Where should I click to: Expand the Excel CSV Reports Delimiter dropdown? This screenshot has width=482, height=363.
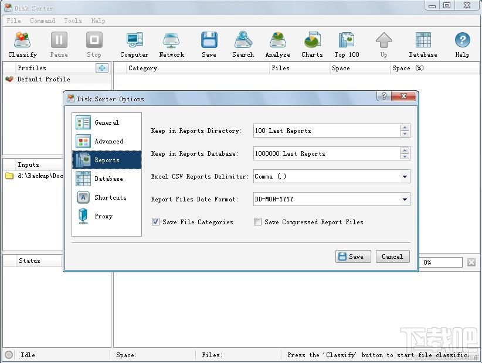point(405,176)
